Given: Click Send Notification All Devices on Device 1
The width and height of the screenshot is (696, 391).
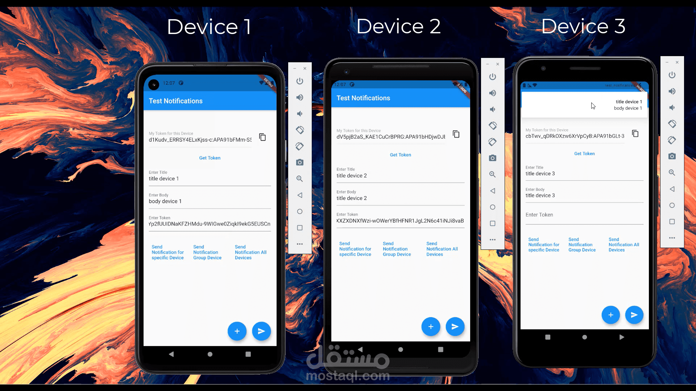Looking at the screenshot, I should [250, 252].
